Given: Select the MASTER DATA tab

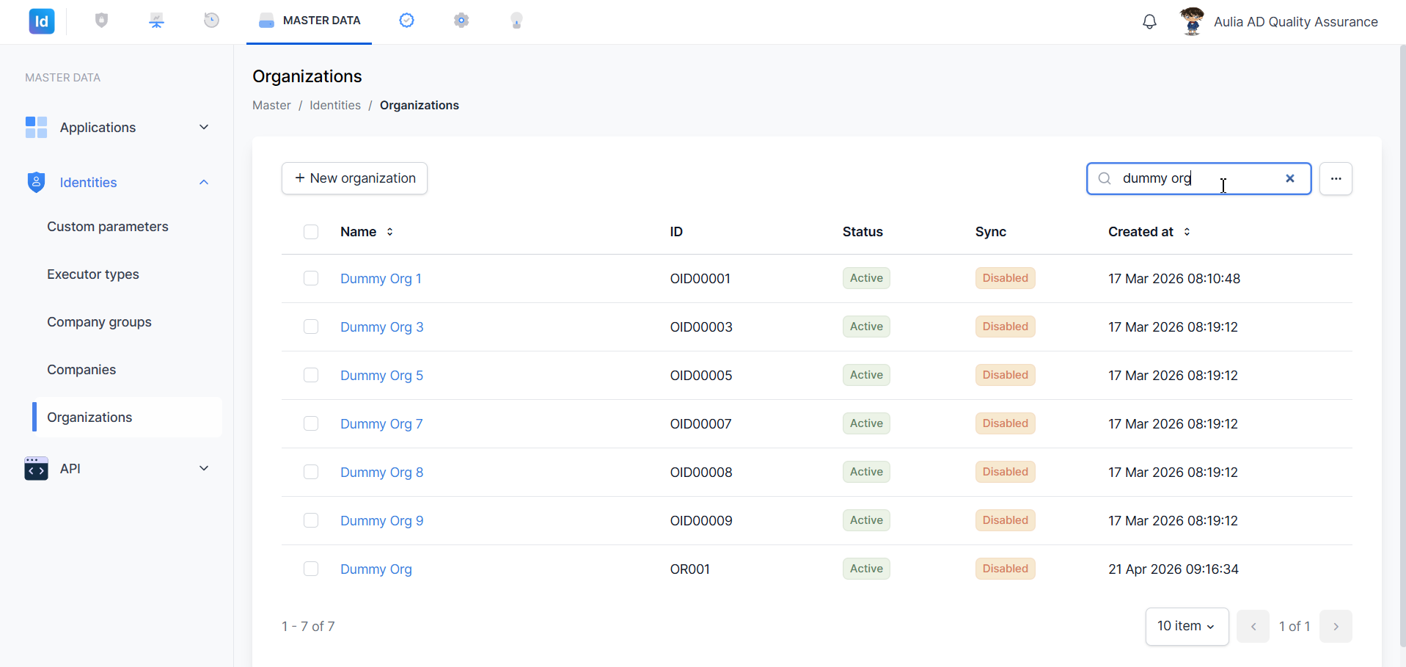Looking at the screenshot, I should [x=309, y=21].
